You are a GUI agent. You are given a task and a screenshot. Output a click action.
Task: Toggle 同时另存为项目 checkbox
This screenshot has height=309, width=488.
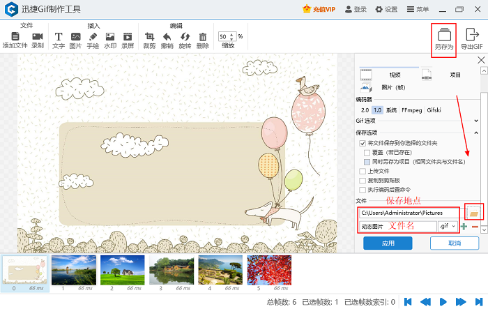(367, 162)
